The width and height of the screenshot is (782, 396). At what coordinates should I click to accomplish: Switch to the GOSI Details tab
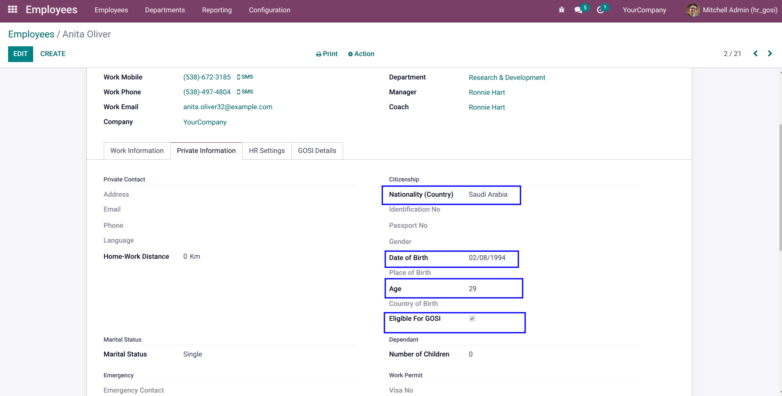[x=317, y=151]
